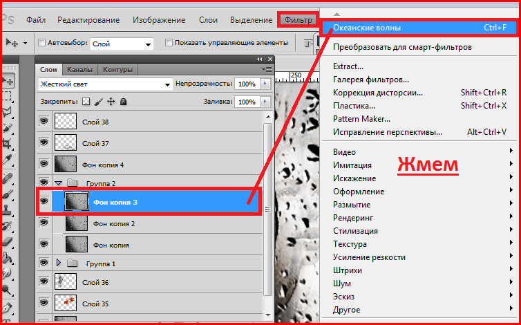
Task: Open the Непрозрачность slider arrow
Action: point(265,84)
